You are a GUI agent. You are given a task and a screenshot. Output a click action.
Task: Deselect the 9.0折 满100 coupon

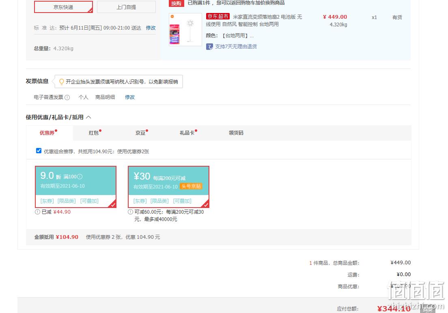coord(76,187)
